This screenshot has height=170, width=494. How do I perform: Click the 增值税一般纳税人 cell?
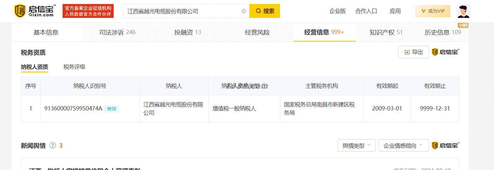point(234,109)
